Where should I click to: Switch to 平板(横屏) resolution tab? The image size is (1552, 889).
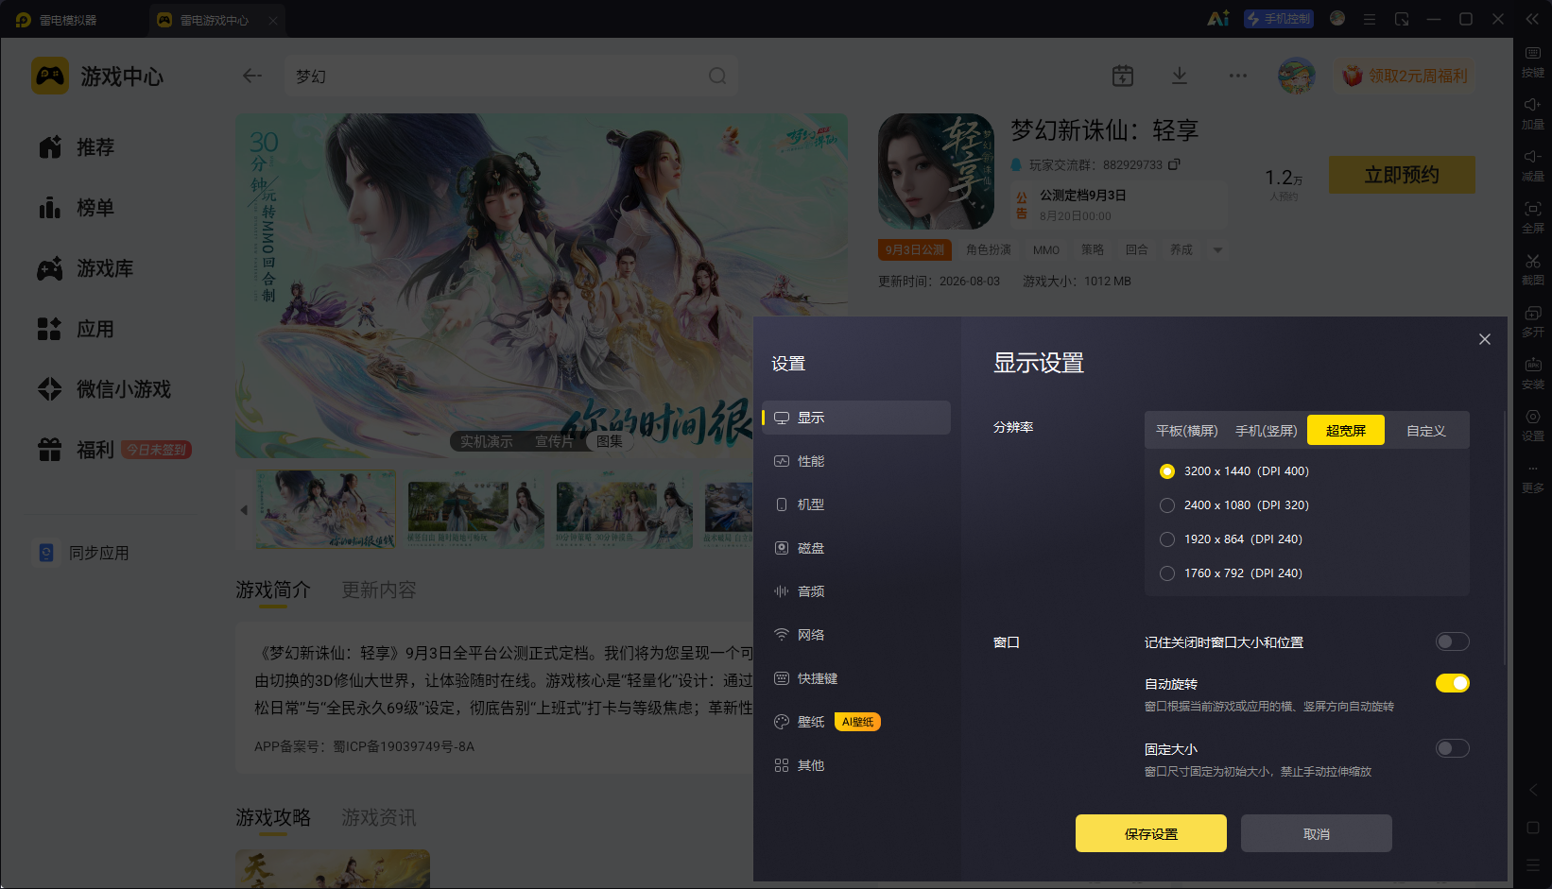(1186, 431)
